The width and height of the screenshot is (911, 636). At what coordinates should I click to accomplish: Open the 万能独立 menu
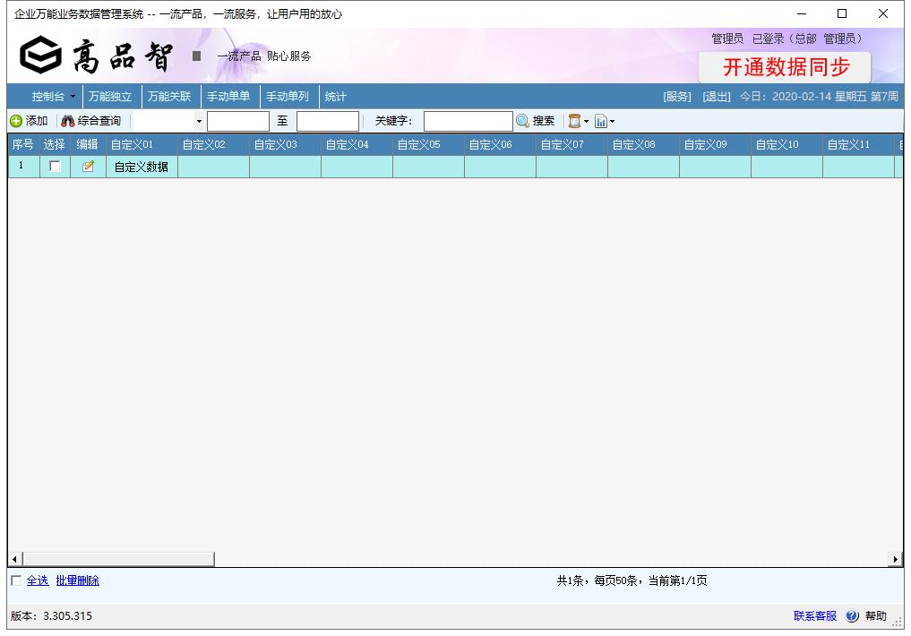click(110, 97)
